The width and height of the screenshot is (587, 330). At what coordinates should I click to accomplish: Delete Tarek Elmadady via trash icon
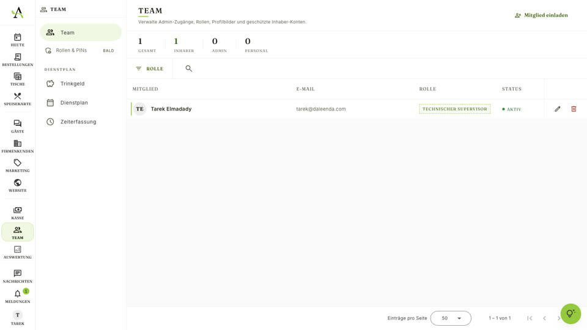coord(574,109)
